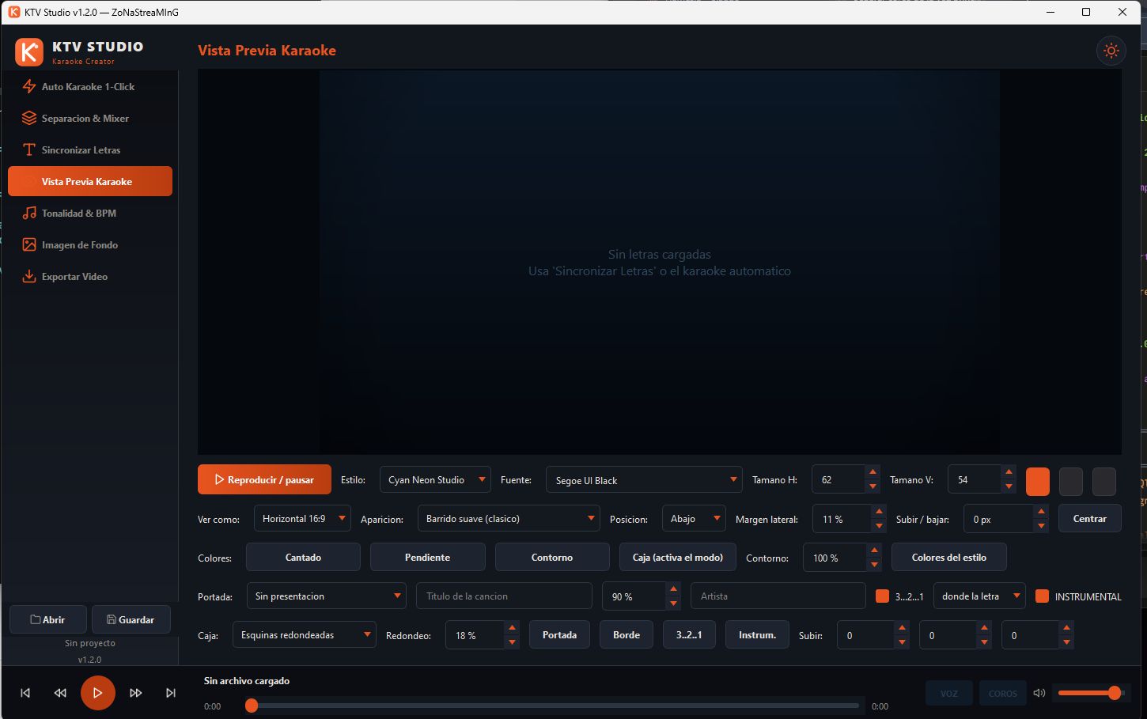
Task: Click the orange color swatch beside Tamano V
Action: pos(1038,481)
